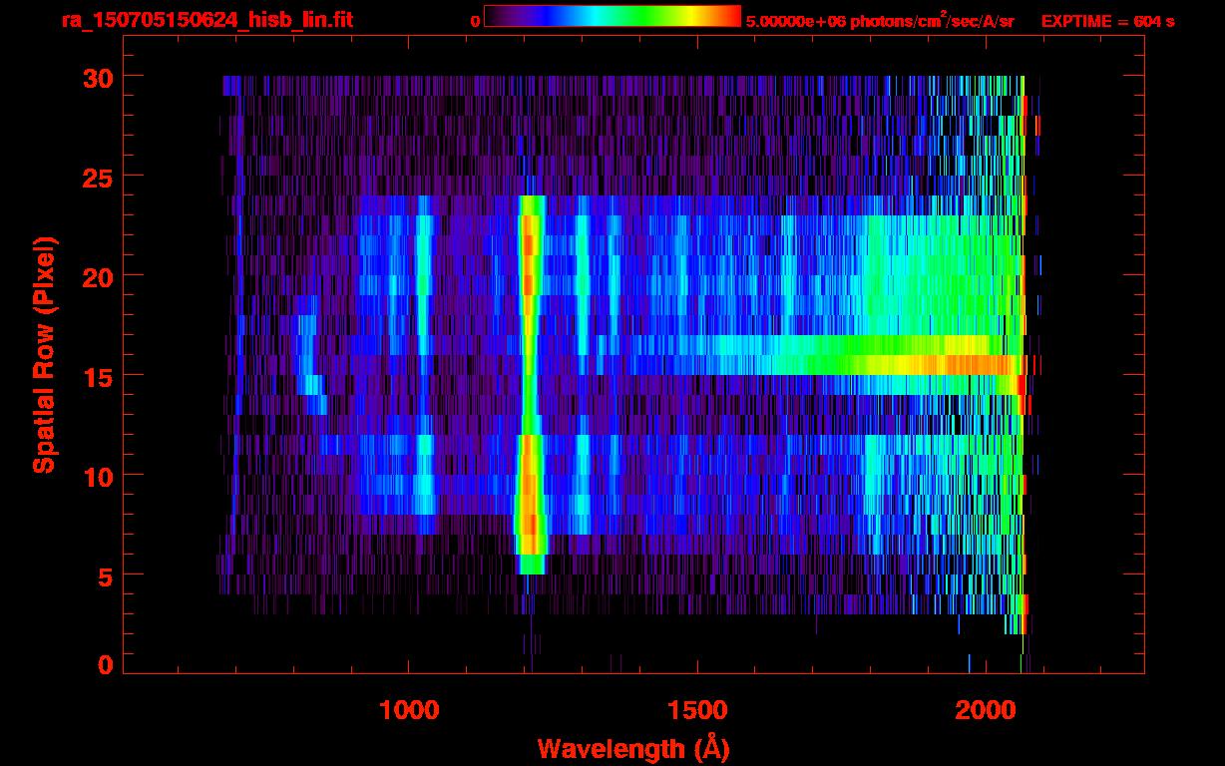
Task: Select the 1500 wavelength tick label
Action: coord(696,710)
